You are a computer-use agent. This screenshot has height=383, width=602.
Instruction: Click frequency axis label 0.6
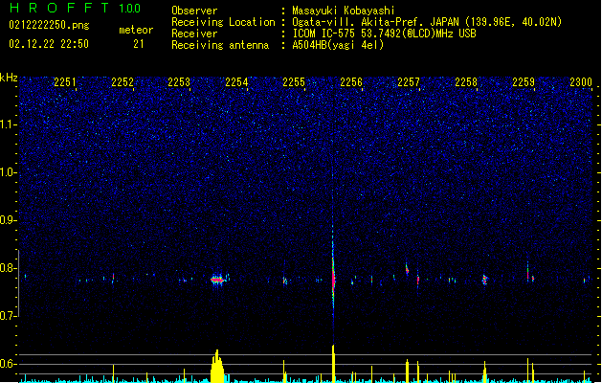click(x=8, y=364)
